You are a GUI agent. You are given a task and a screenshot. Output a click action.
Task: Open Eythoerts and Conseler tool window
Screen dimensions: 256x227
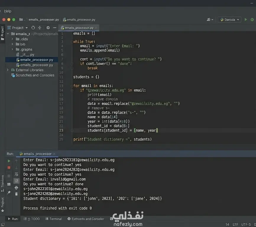click(86, 219)
